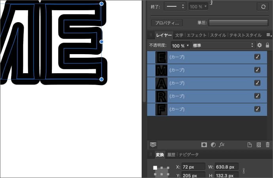
Task: Open blend options gear icon
Action: click(260, 45)
